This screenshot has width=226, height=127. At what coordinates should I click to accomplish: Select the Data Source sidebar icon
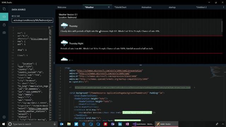pyautogui.click(x=4, y=17)
